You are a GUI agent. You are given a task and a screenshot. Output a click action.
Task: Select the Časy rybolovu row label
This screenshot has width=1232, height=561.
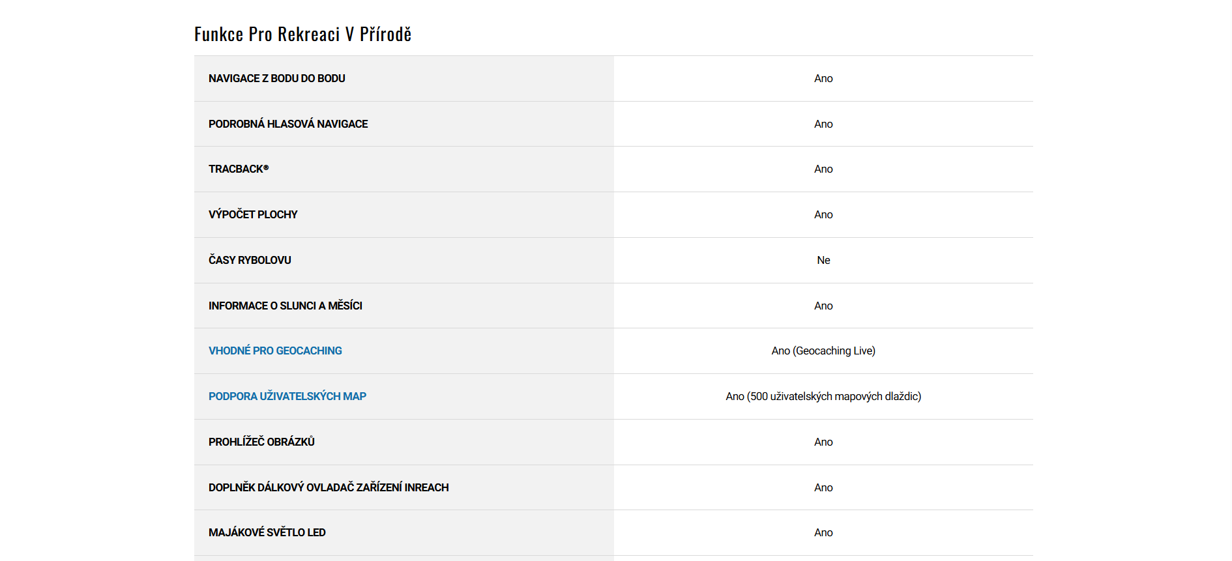pyautogui.click(x=250, y=261)
